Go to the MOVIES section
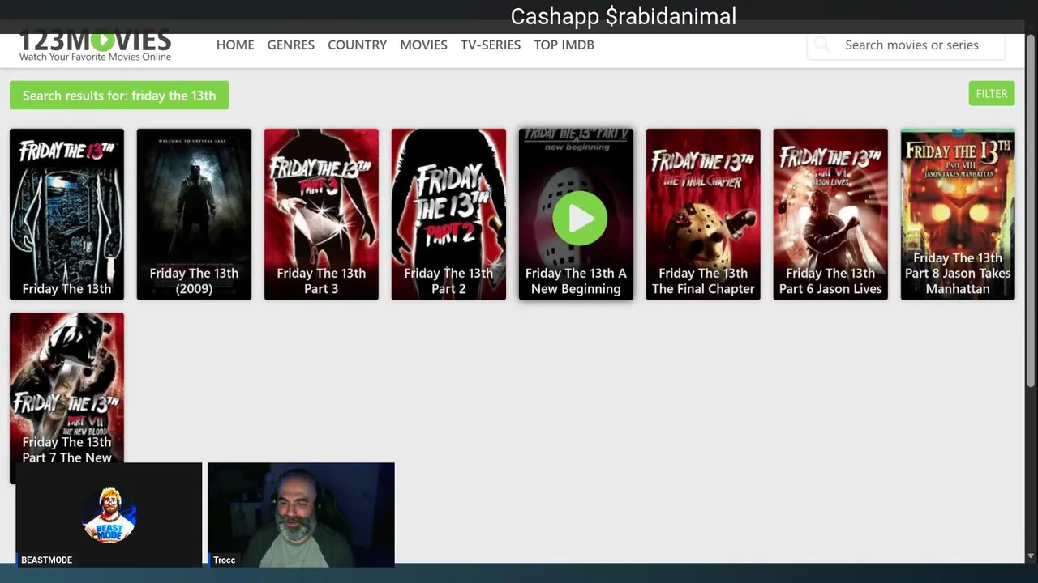 [423, 45]
